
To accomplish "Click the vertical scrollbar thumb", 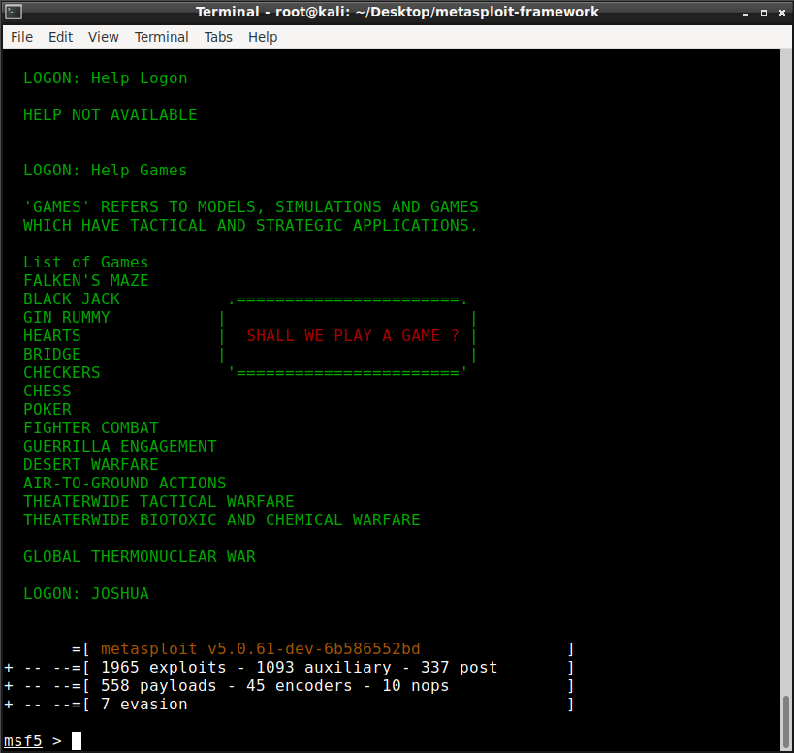I will click(786, 722).
